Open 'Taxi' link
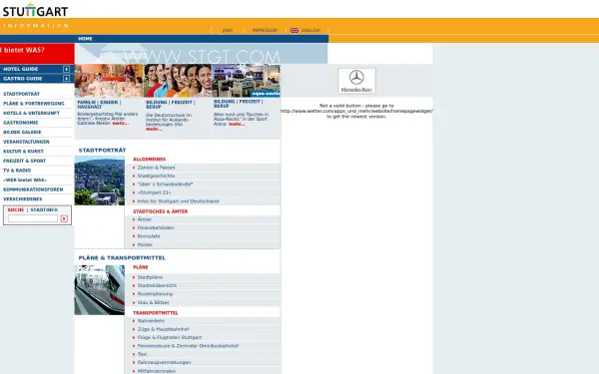 pos(142,354)
